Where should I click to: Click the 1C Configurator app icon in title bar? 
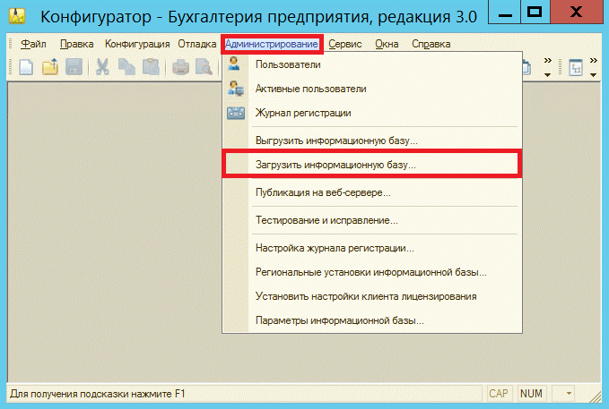tap(17, 16)
